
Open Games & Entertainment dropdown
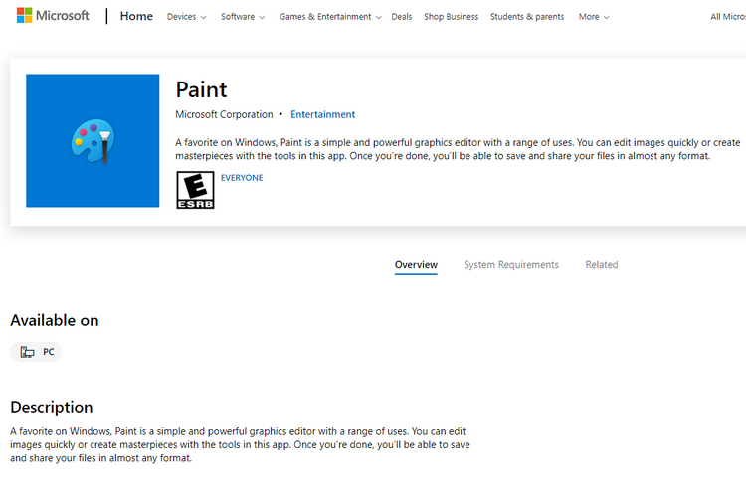[x=329, y=17]
